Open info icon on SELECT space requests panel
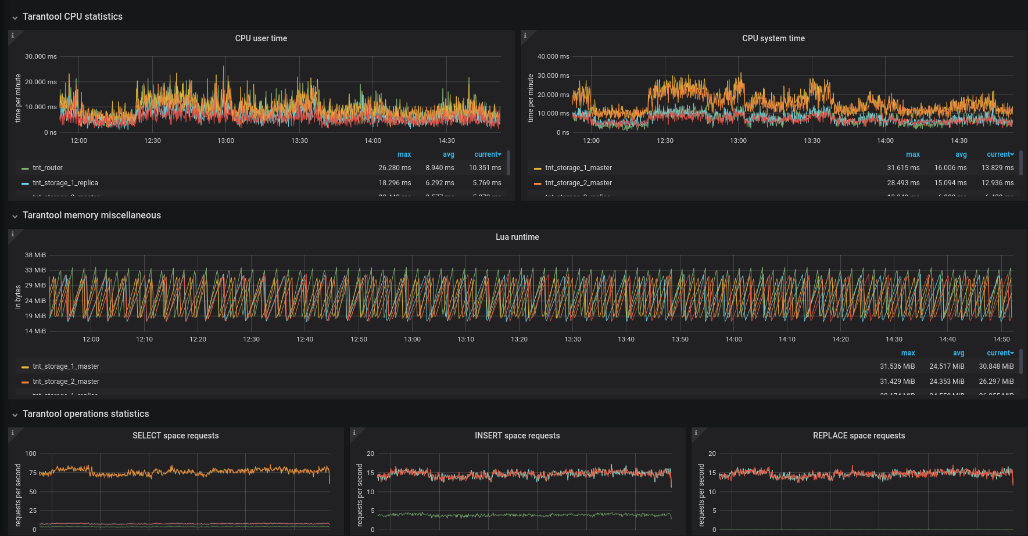The height and width of the screenshot is (536, 1028). pos(13,433)
